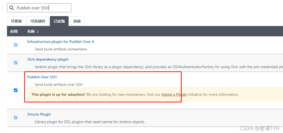Follow the Adopt a Plugin link

174,94
